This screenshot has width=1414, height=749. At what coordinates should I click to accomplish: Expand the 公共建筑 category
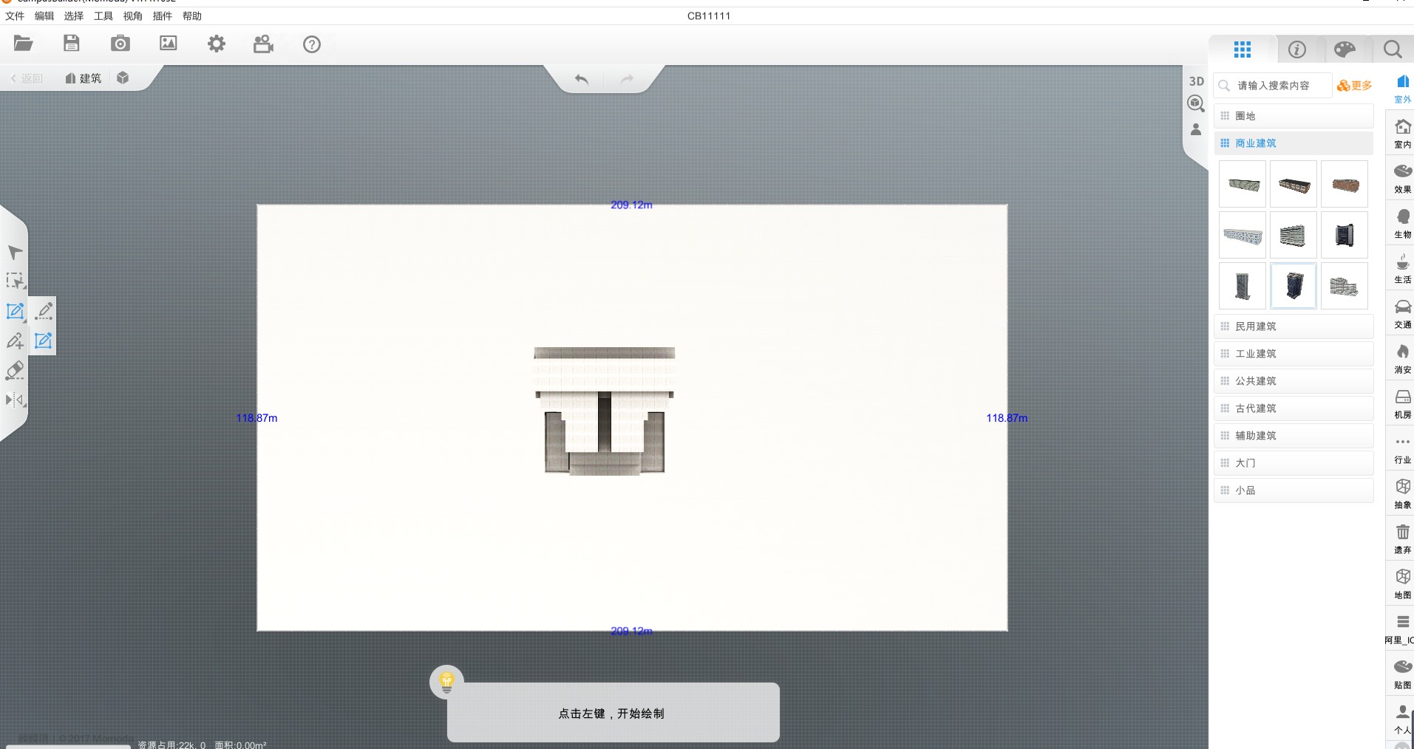coord(1294,381)
